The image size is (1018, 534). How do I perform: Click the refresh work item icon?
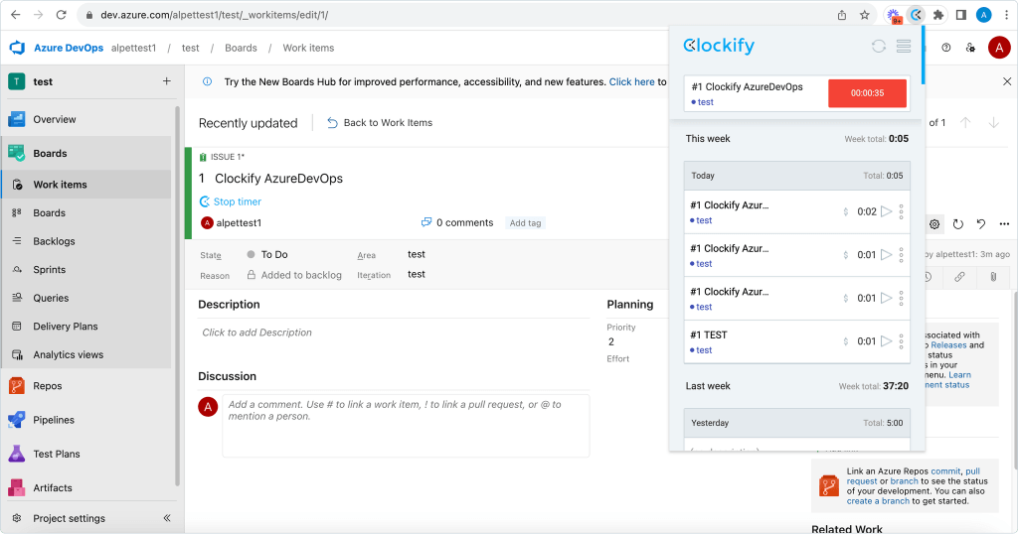click(957, 224)
